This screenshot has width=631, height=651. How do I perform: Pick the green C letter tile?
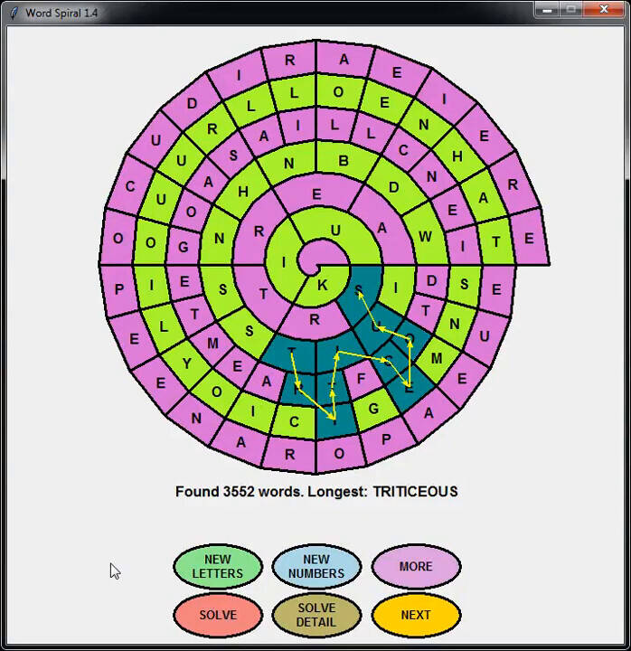pos(295,421)
